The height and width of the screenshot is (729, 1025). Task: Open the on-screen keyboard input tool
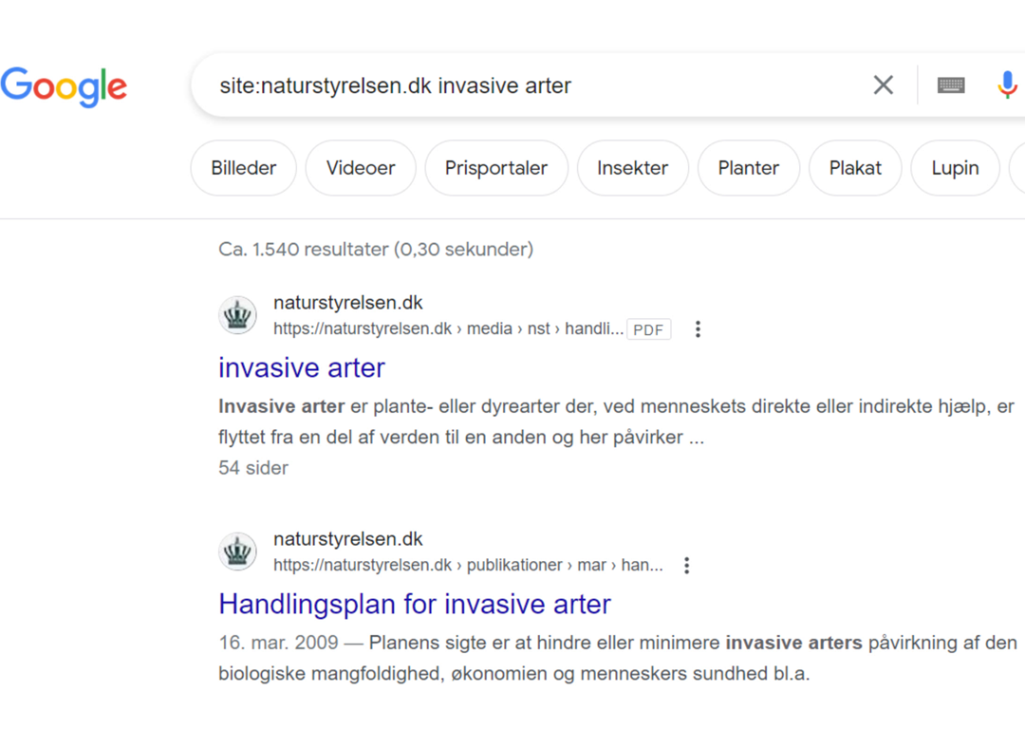tap(951, 85)
